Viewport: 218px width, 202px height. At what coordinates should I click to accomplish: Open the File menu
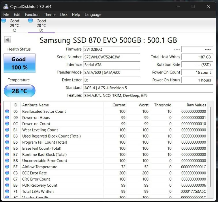[6, 14]
